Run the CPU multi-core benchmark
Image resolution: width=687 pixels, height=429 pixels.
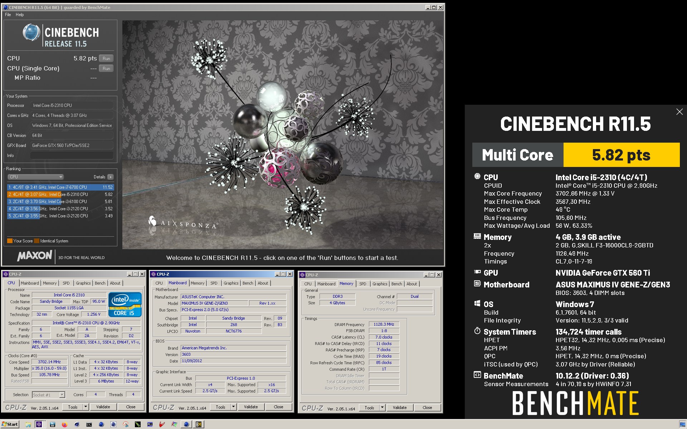[x=106, y=59]
